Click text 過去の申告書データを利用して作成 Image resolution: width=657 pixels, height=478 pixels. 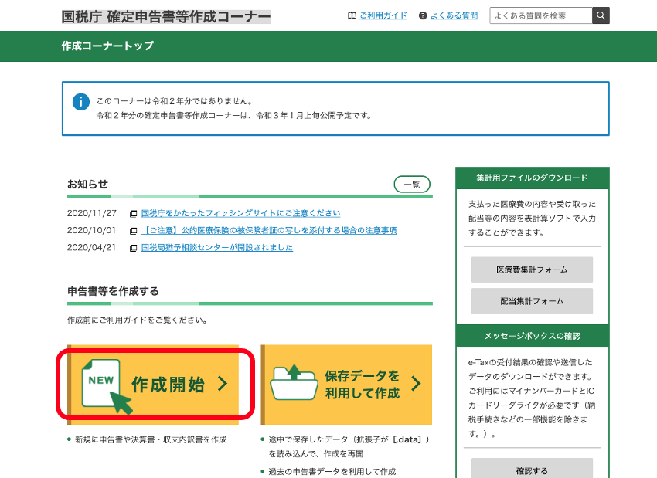tap(332, 472)
